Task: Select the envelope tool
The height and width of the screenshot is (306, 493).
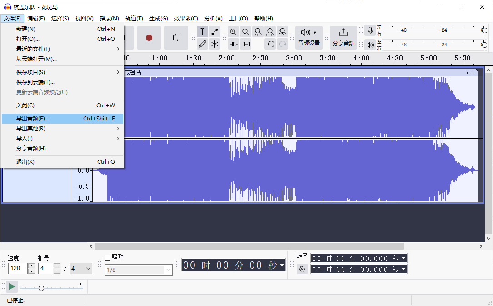Action: 214,32
